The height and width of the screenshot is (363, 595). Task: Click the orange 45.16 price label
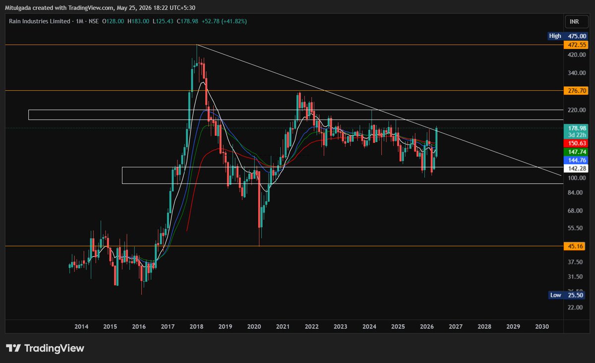click(574, 246)
